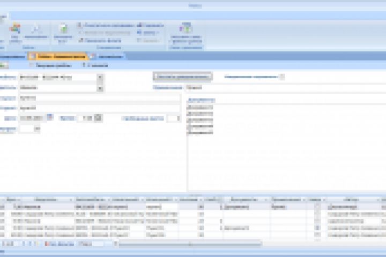Expand the first form field's dropdown arrow
The image size is (386, 257).
(x=100, y=77)
